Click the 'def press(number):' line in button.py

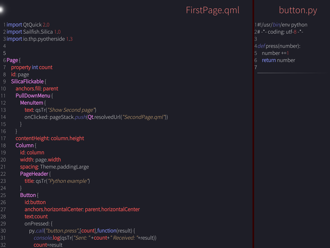pyautogui.click(x=279, y=46)
